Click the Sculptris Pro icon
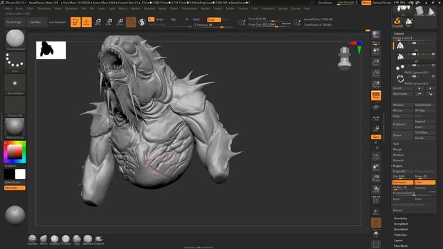This screenshot has height=249, width=443. 142,22
